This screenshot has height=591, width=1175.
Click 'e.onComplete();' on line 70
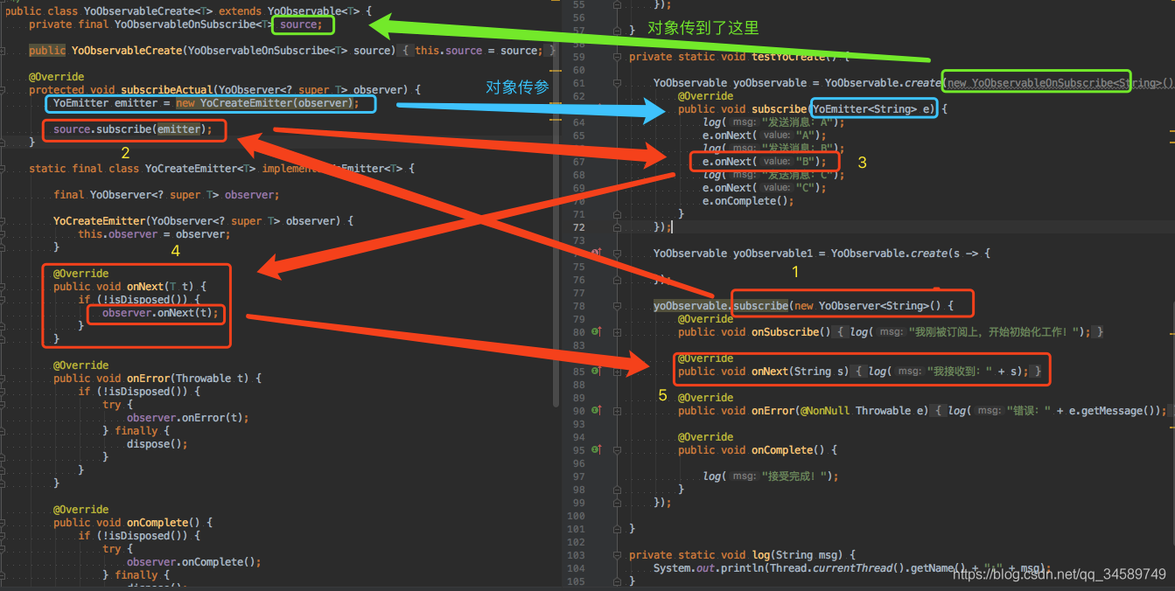click(748, 200)
